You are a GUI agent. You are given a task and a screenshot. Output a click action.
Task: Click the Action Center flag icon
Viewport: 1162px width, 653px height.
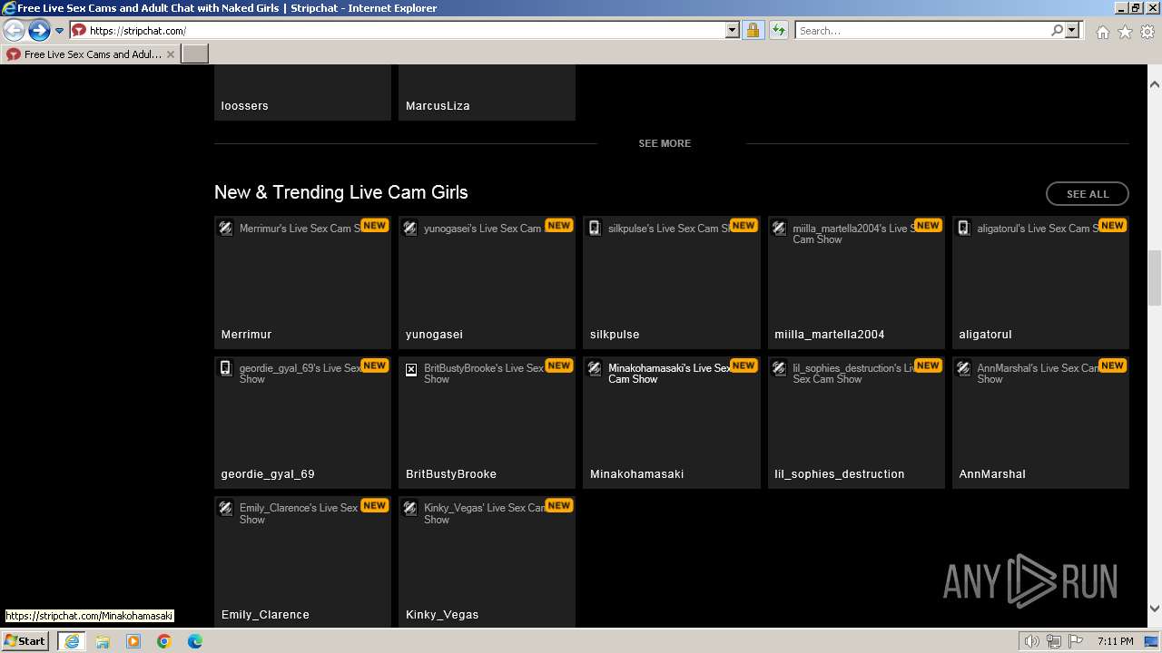1076,641
